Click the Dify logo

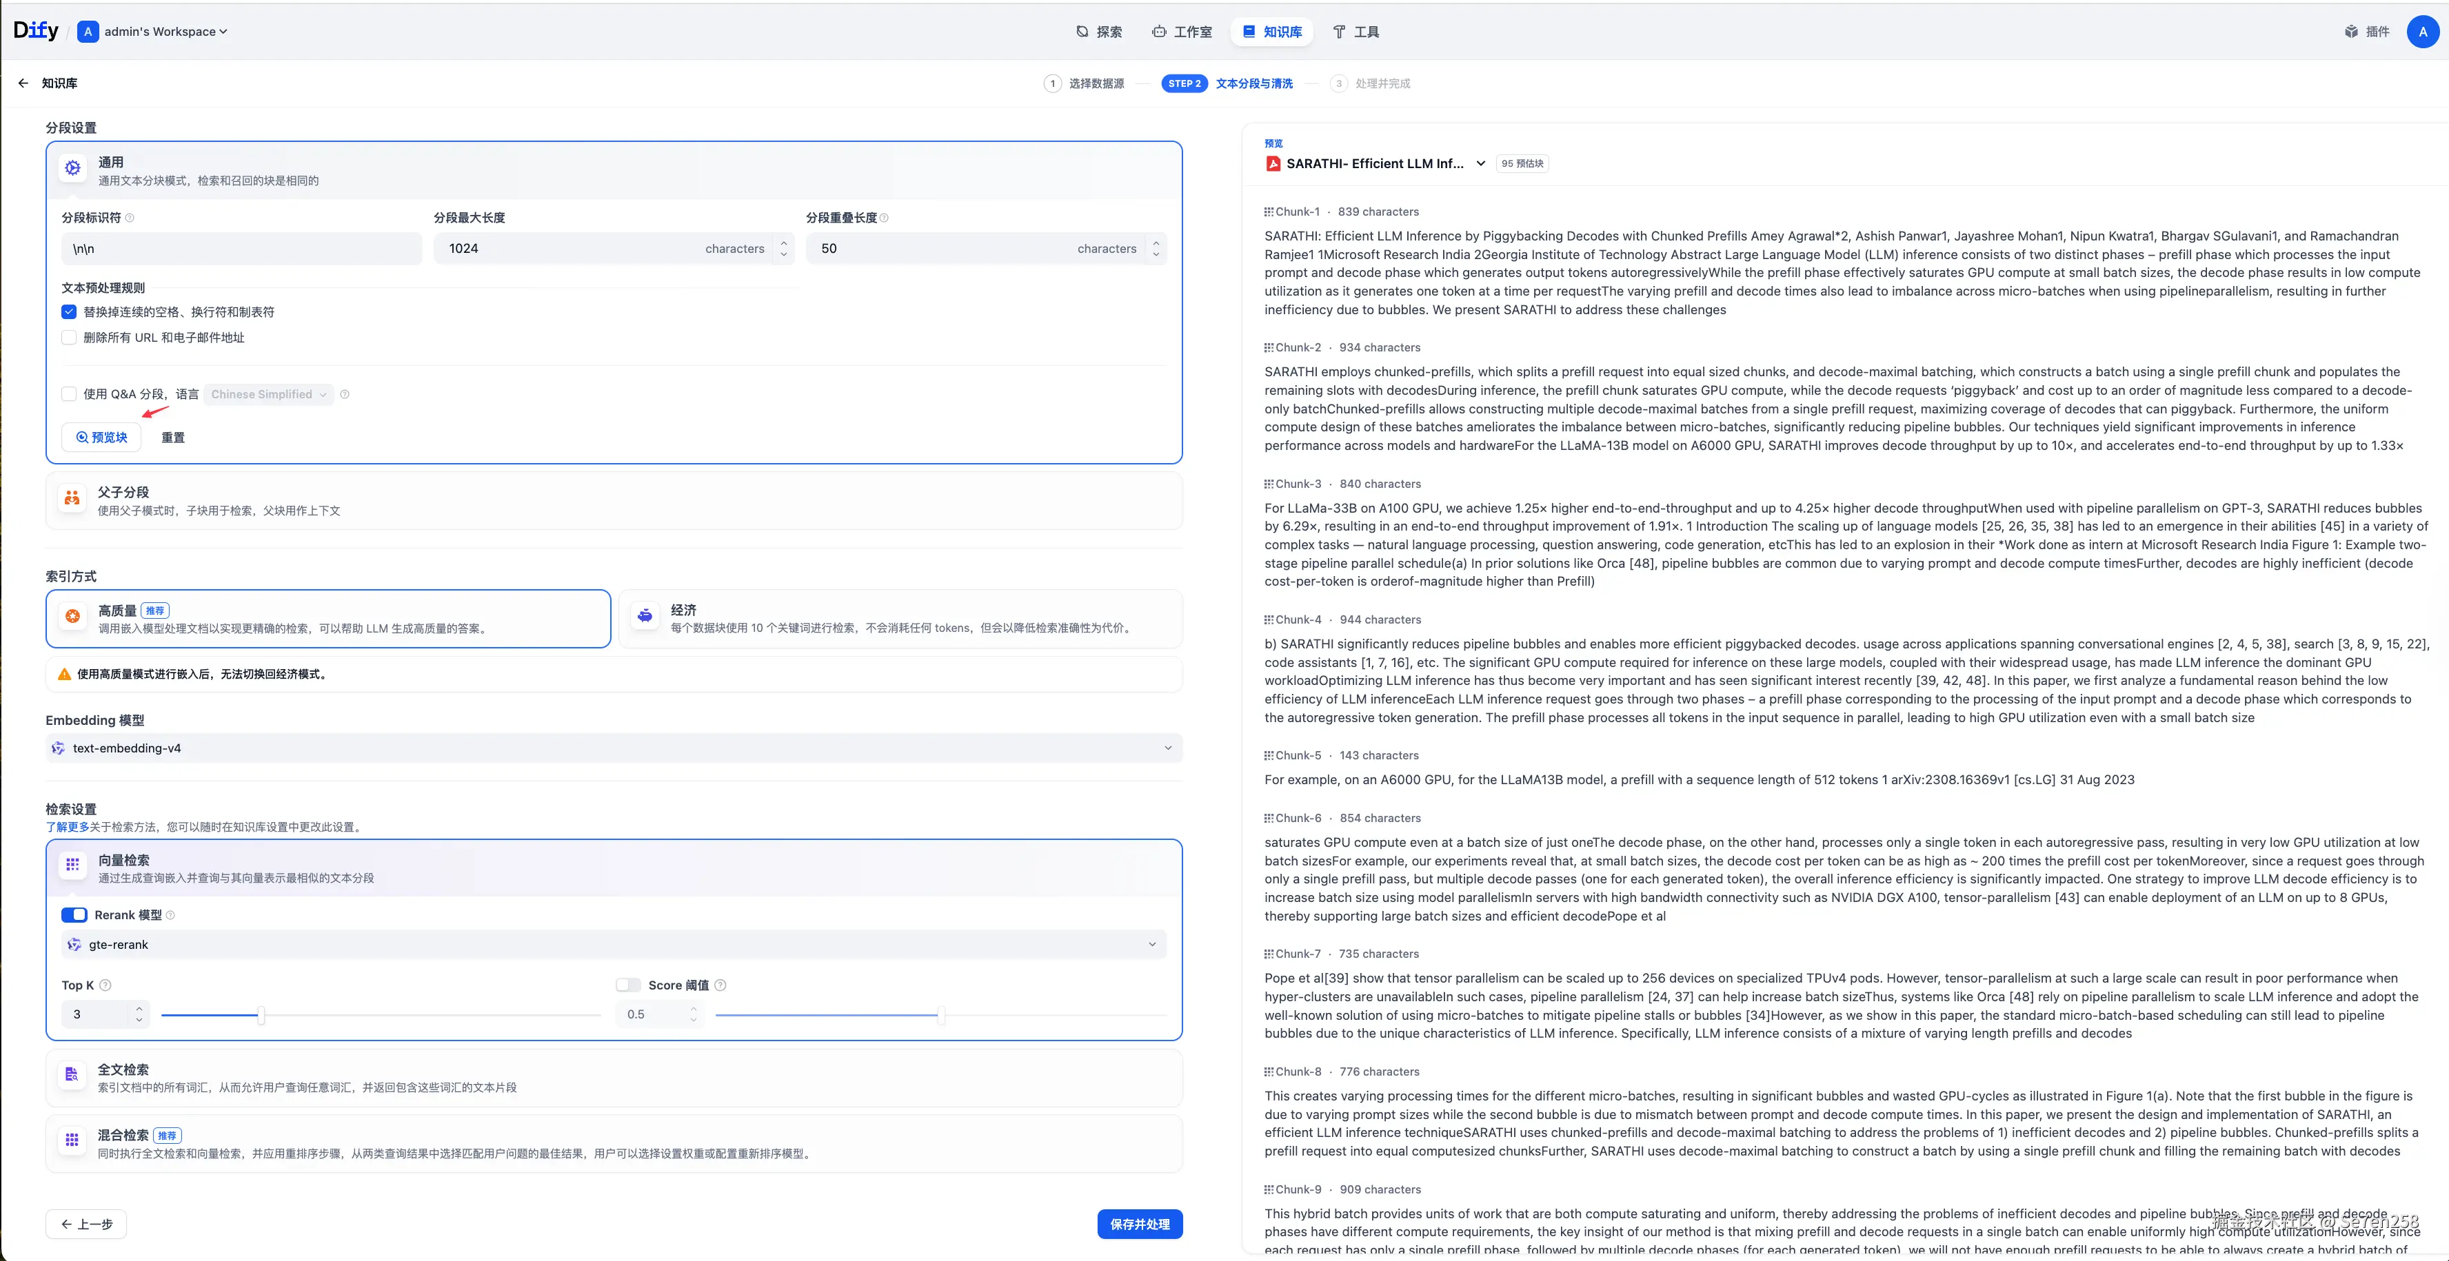[36, 30]
